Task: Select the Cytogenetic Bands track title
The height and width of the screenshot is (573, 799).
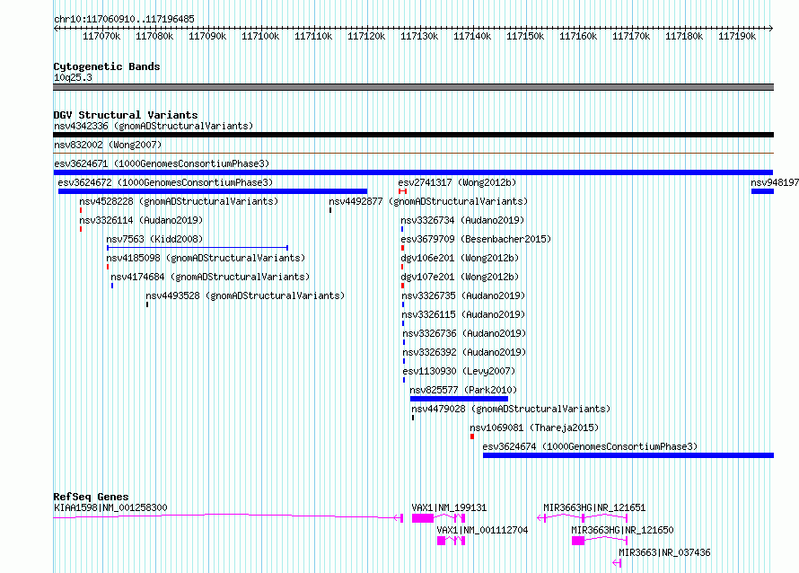Action: pyautogui.click(x=107, y=66)
